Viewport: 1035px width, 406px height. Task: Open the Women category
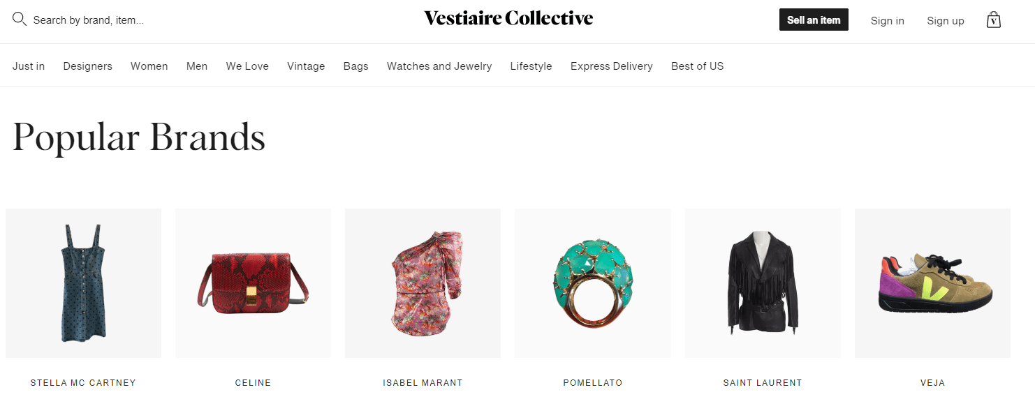pyautogui.click(x=149, y=66)
